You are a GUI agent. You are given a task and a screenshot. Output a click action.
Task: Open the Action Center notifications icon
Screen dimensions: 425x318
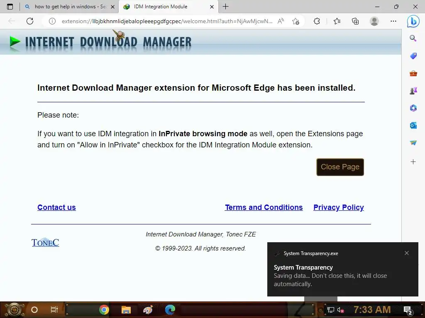(x=408, y=310)
